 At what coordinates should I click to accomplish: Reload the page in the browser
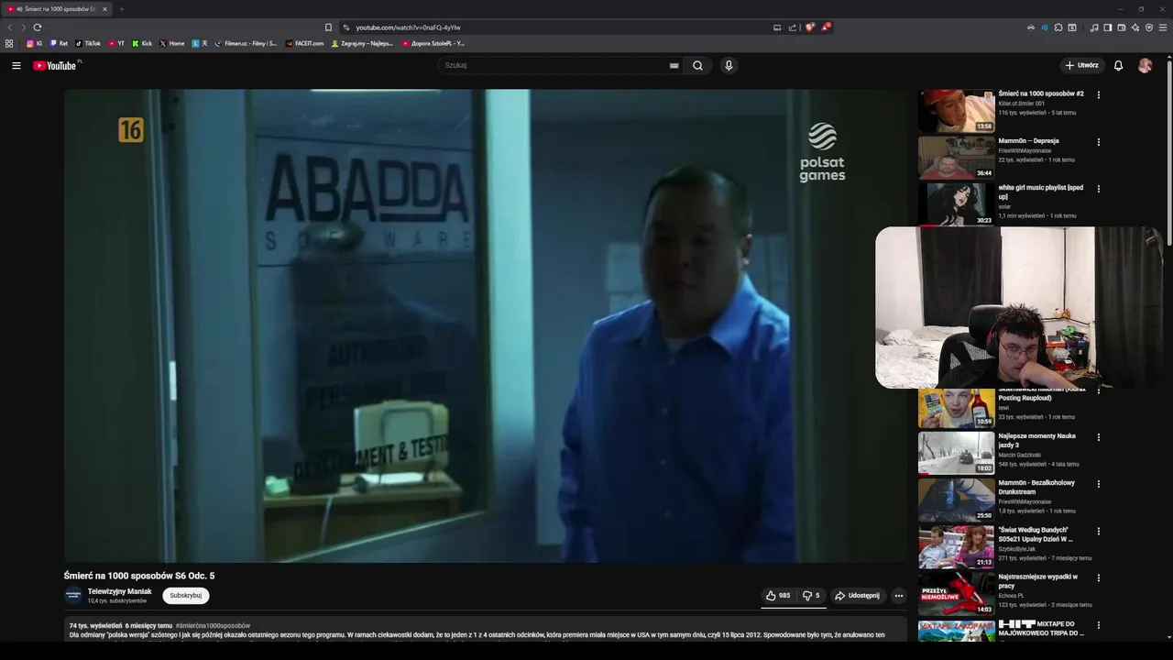pos(38,27)
